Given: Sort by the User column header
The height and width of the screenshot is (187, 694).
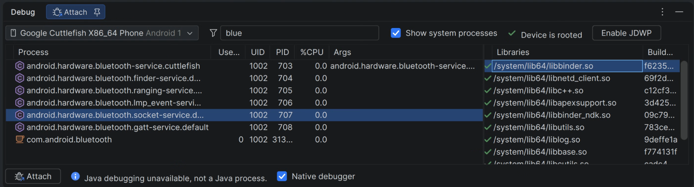Looking at the screenshot, I should (228, 52).
